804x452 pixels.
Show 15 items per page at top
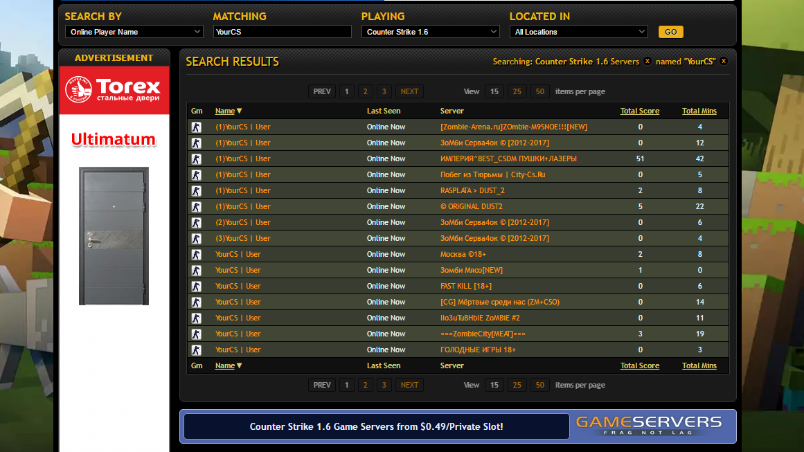[494, 91]
